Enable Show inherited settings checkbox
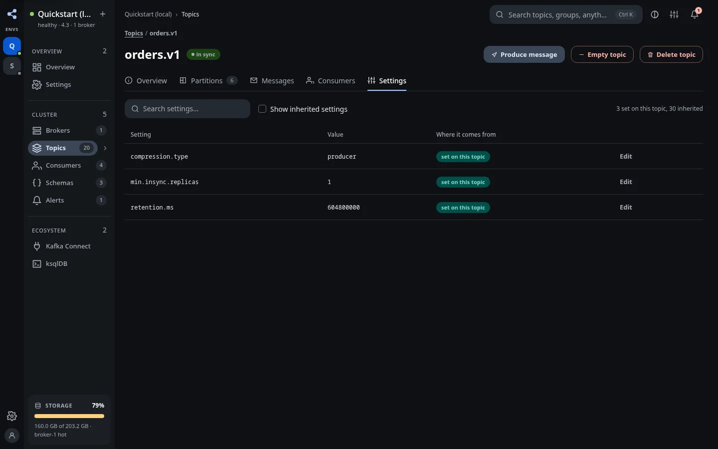The width and height of the screenshot is (718, 449). pyautogui.click(x=262, y=109)
